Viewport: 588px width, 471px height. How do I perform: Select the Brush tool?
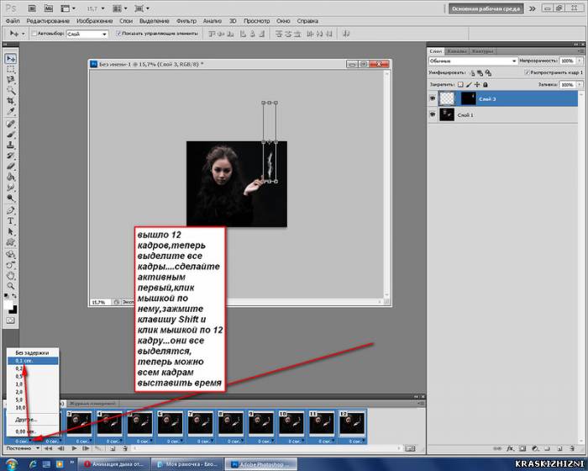(10, 135)
